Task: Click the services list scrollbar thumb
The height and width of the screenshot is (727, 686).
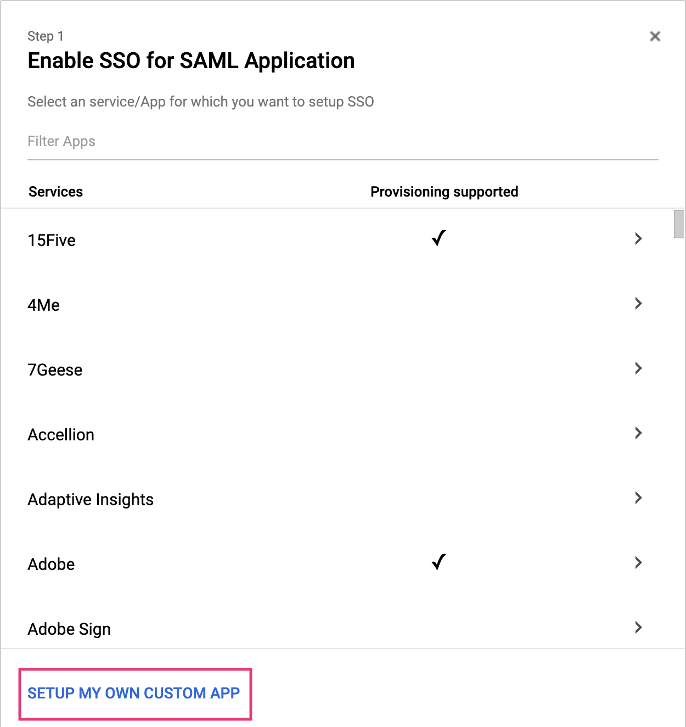Action: coord(679,224)
